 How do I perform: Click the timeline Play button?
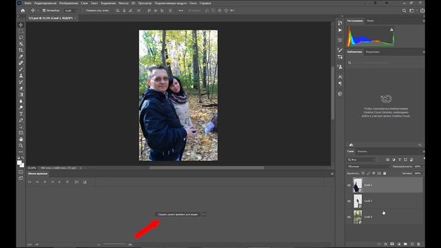tap(45, 182)
